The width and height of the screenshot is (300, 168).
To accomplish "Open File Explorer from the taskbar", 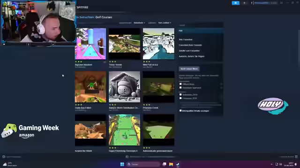I will pyautogui.click(x=171, y=164).
